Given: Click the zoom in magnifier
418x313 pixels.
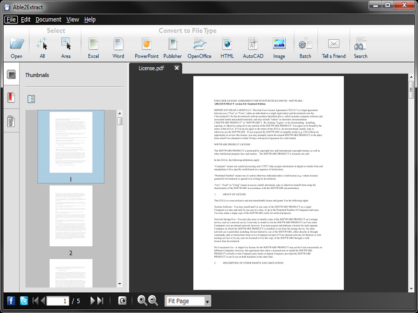Looking at the screenshot, I should (142, 300).
